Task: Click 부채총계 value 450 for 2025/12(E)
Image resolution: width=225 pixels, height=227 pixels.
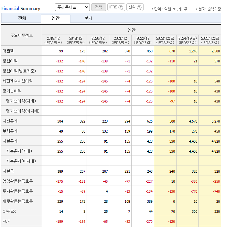Action: (217, 131)
